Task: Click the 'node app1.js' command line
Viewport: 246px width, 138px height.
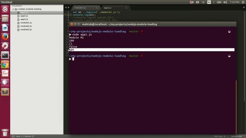Action: coord(82,34)
